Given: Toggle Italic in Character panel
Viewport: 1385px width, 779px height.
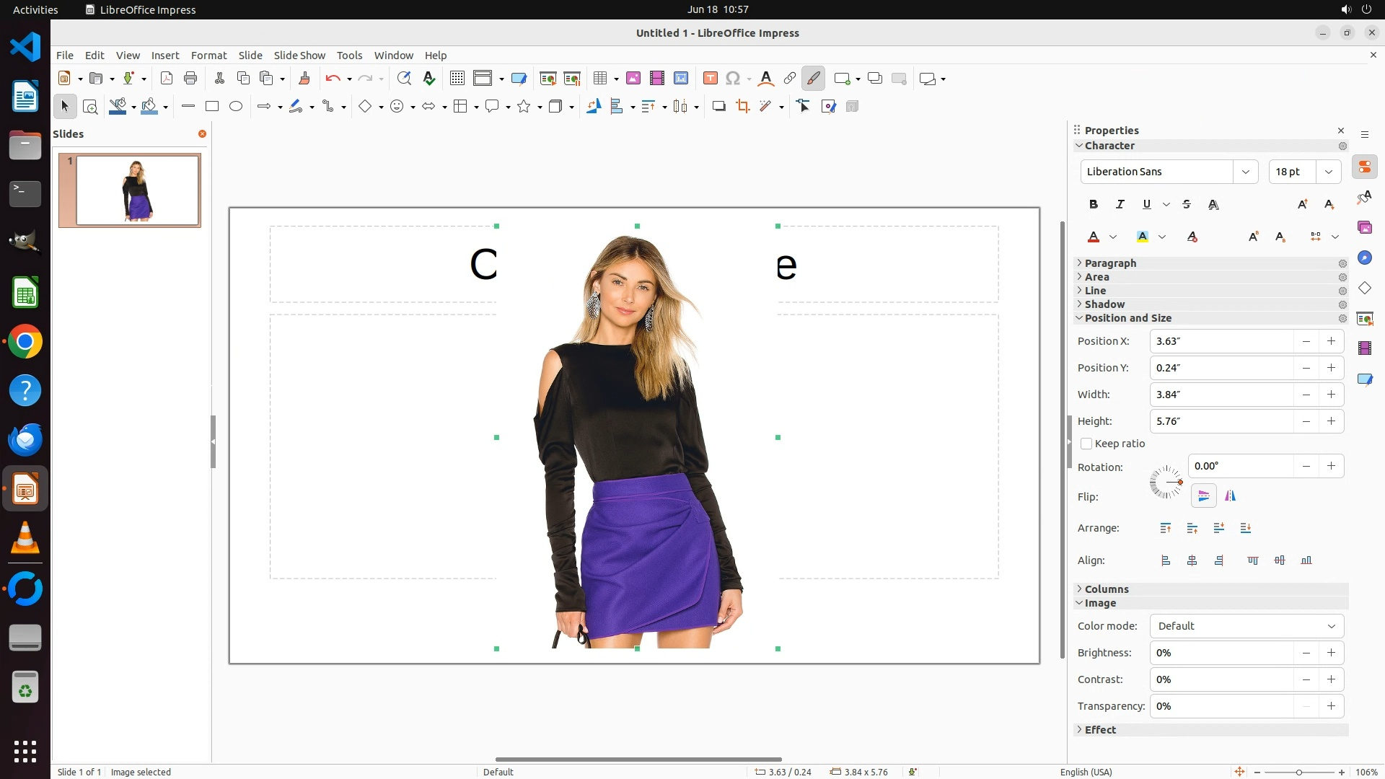Looking at the screenshot, I should tap(1120, 204).
